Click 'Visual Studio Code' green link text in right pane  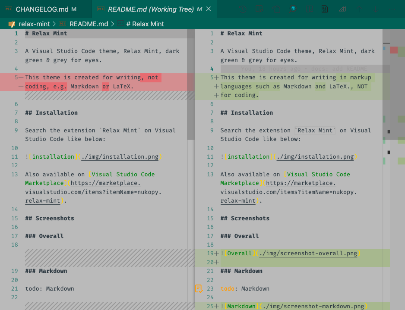click(x=319, y=174)
